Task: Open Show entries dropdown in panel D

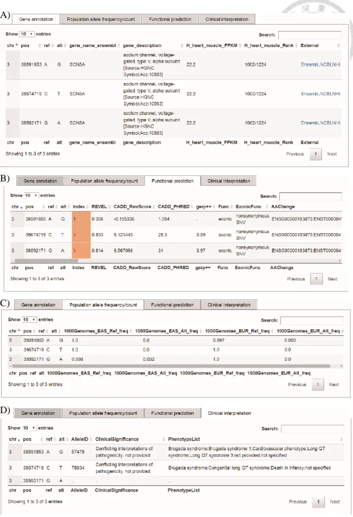Action: click(29, 428)
